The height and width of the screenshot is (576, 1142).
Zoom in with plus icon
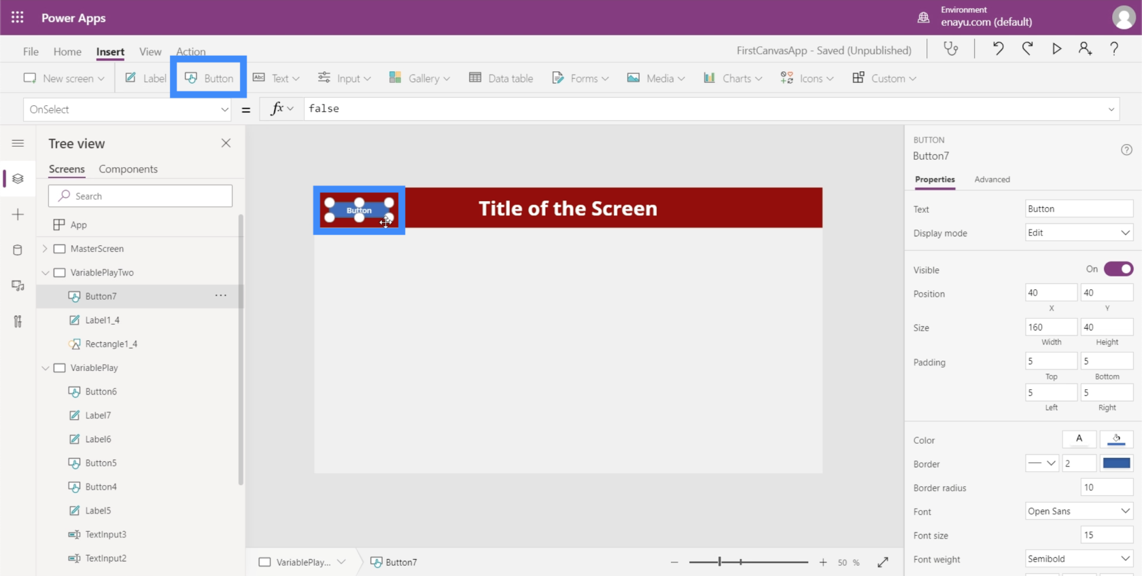click(x=823, y=562)
